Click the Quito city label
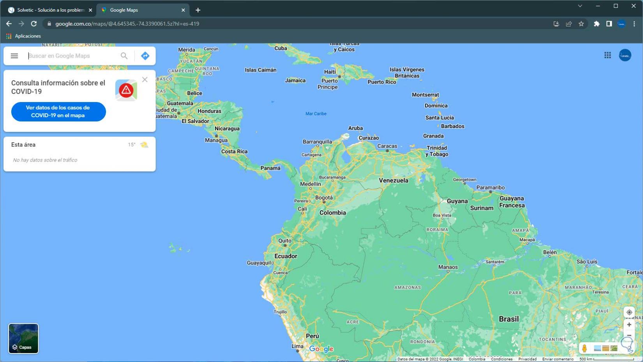This screenshot has width=643, height=362. [285, 241]
